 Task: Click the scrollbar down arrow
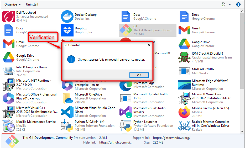[242, 131]
